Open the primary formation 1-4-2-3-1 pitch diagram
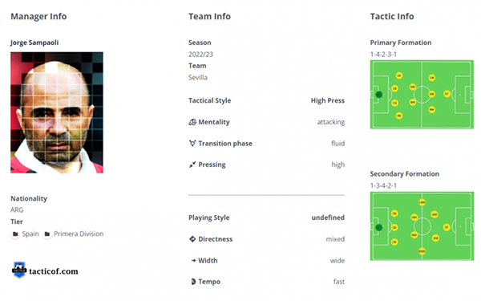 point(422,94)
